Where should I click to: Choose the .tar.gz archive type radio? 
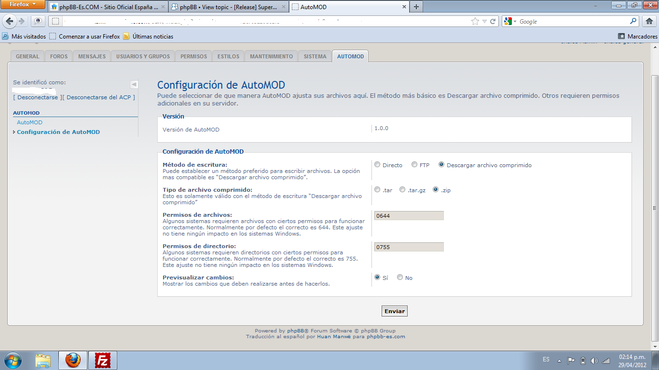pos(402,190)
